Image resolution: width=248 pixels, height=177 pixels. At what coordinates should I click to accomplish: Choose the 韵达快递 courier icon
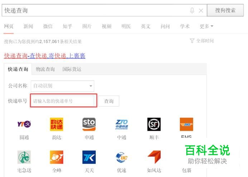[x=57, y=124]
